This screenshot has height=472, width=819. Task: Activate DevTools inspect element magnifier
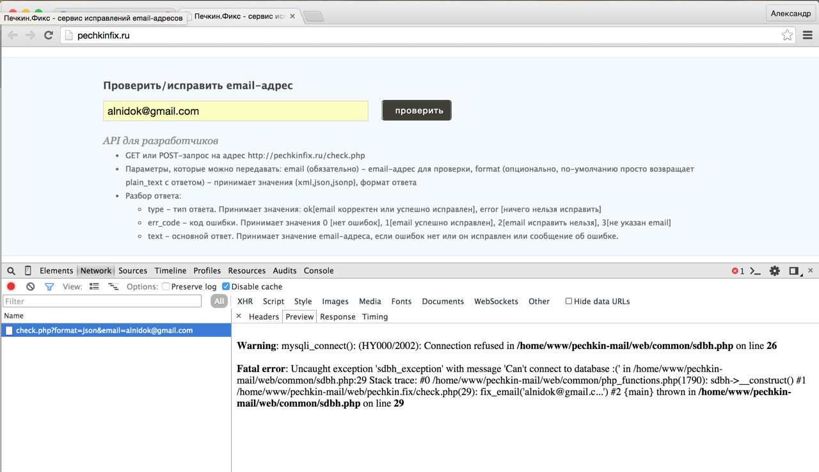pos(11,271)
